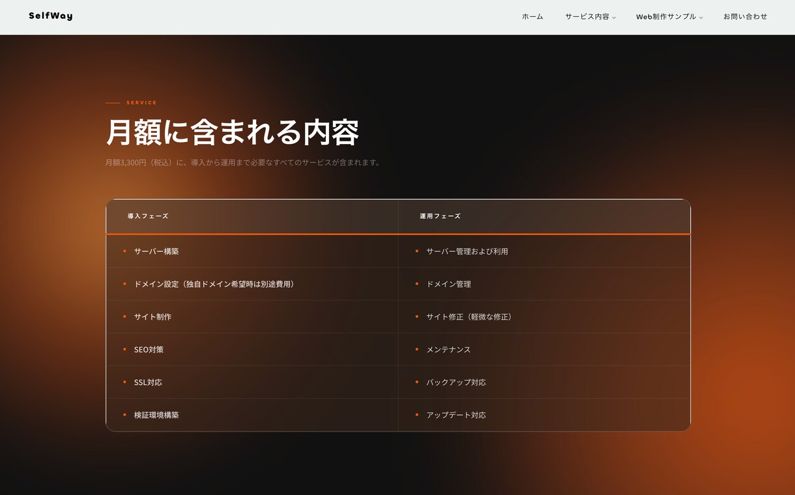This screenshot has height=495, width=795.
Task: Select the サイト制作 table cell
Action: (x=252, y=317)
